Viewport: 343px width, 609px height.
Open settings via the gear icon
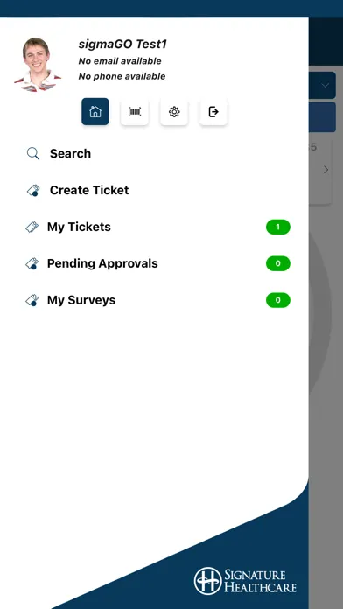[x=174, y=112]
